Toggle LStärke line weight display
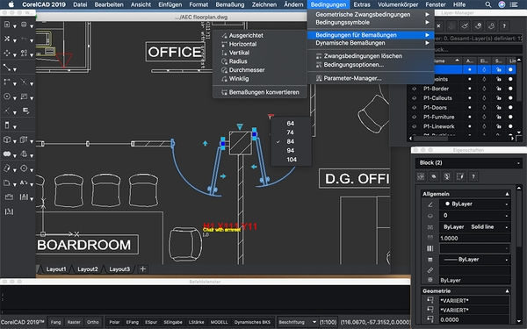 pyautogui.click(x=196, y=322)
